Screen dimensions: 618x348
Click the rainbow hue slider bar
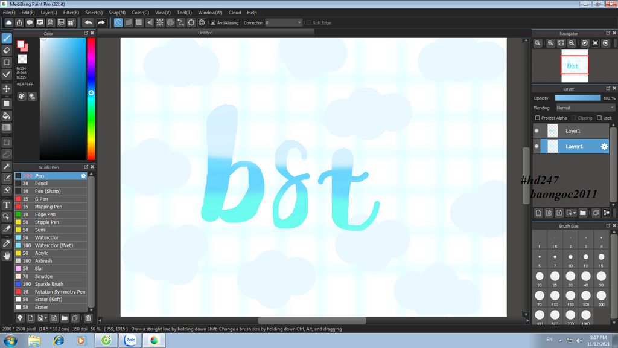tap(91, 98)
